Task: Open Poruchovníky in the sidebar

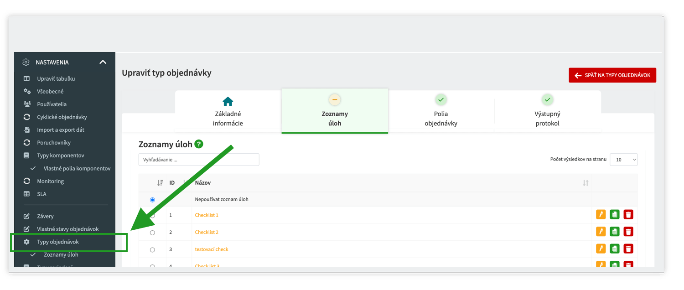Action: pyautogui.click(x=54, y=142)
